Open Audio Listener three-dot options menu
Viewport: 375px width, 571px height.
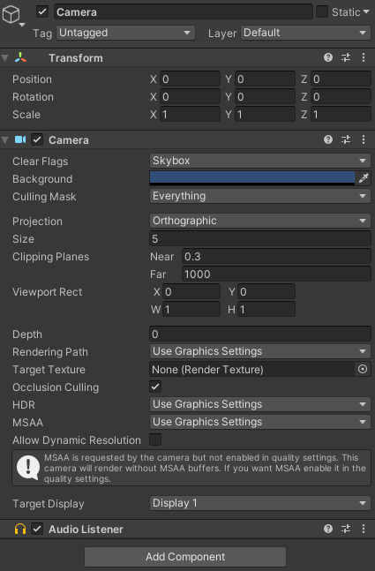[x=364, y=529]
